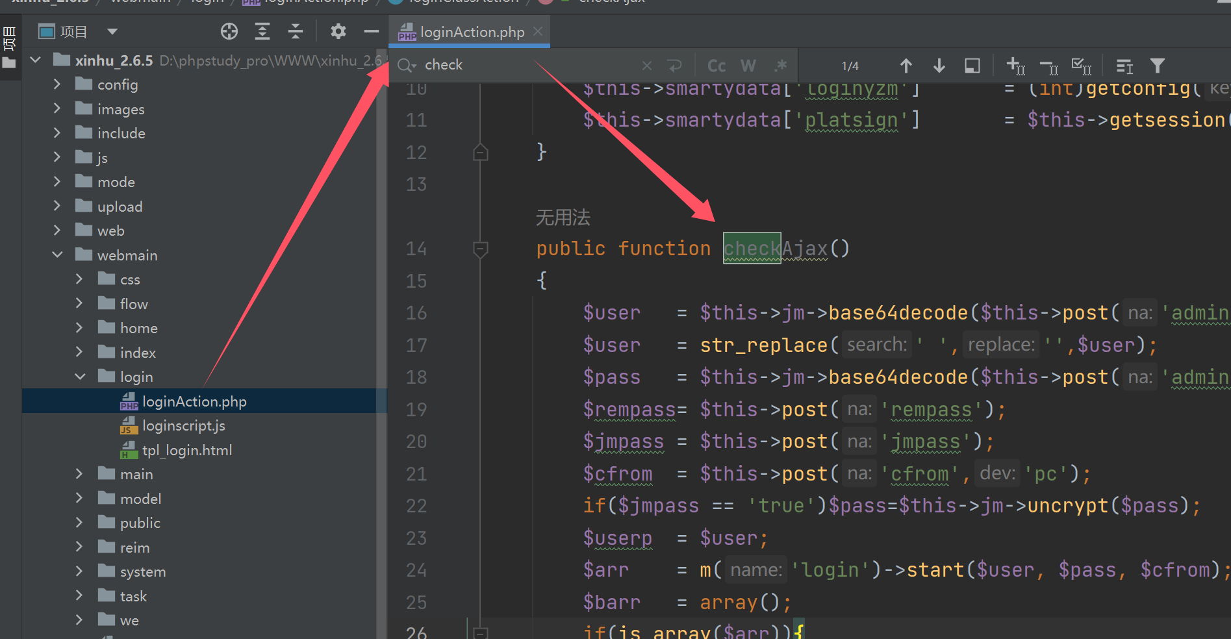Go to previous search occurrence
This screenshot has height=639, width=1231.
click(x=906, y=66)
